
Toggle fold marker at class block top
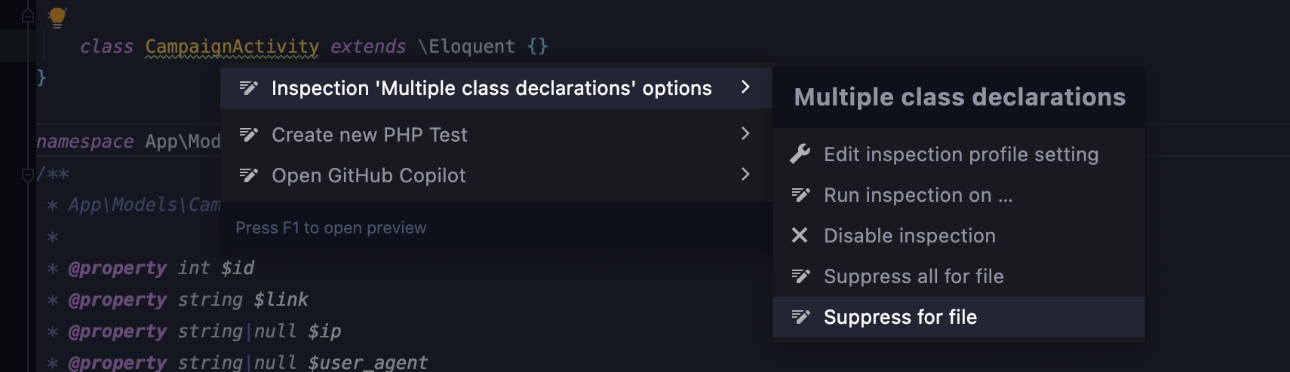[x=28, y=15]
